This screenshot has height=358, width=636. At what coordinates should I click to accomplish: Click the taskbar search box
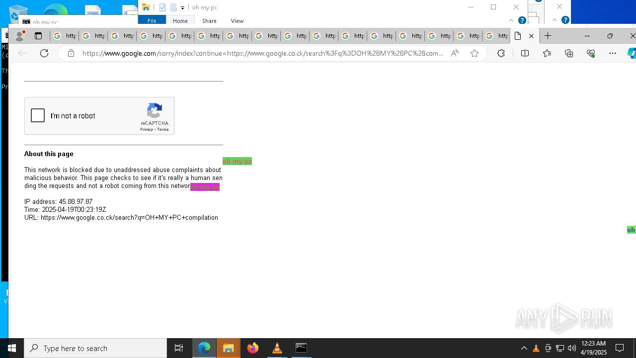click(95, 348)
